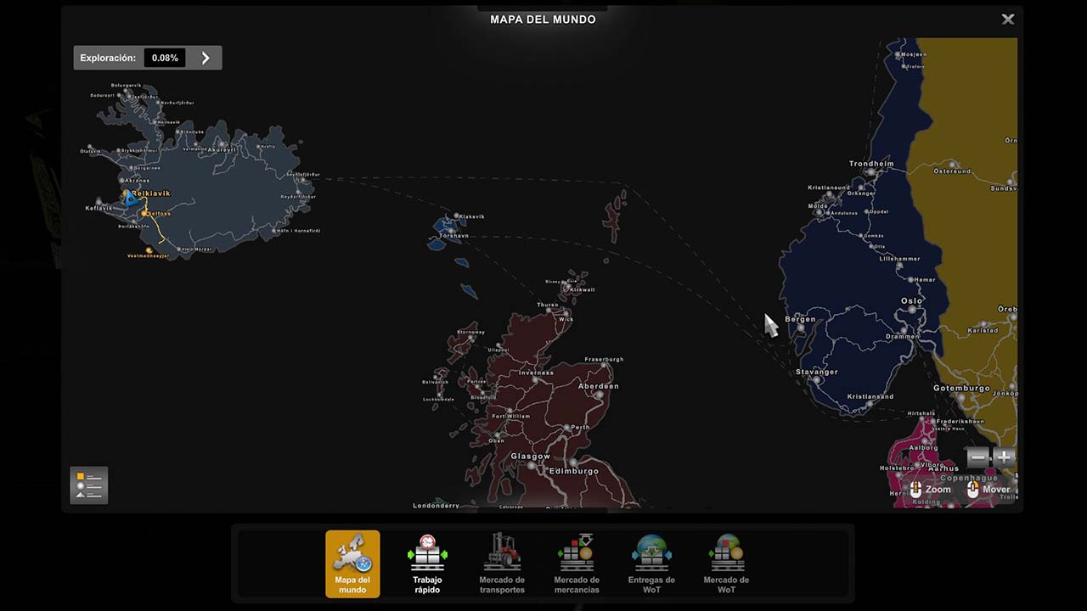The height and width of the screenshot is (611, 1087).
Task: Select Thurso city label
Action: [x=548, y=305]
